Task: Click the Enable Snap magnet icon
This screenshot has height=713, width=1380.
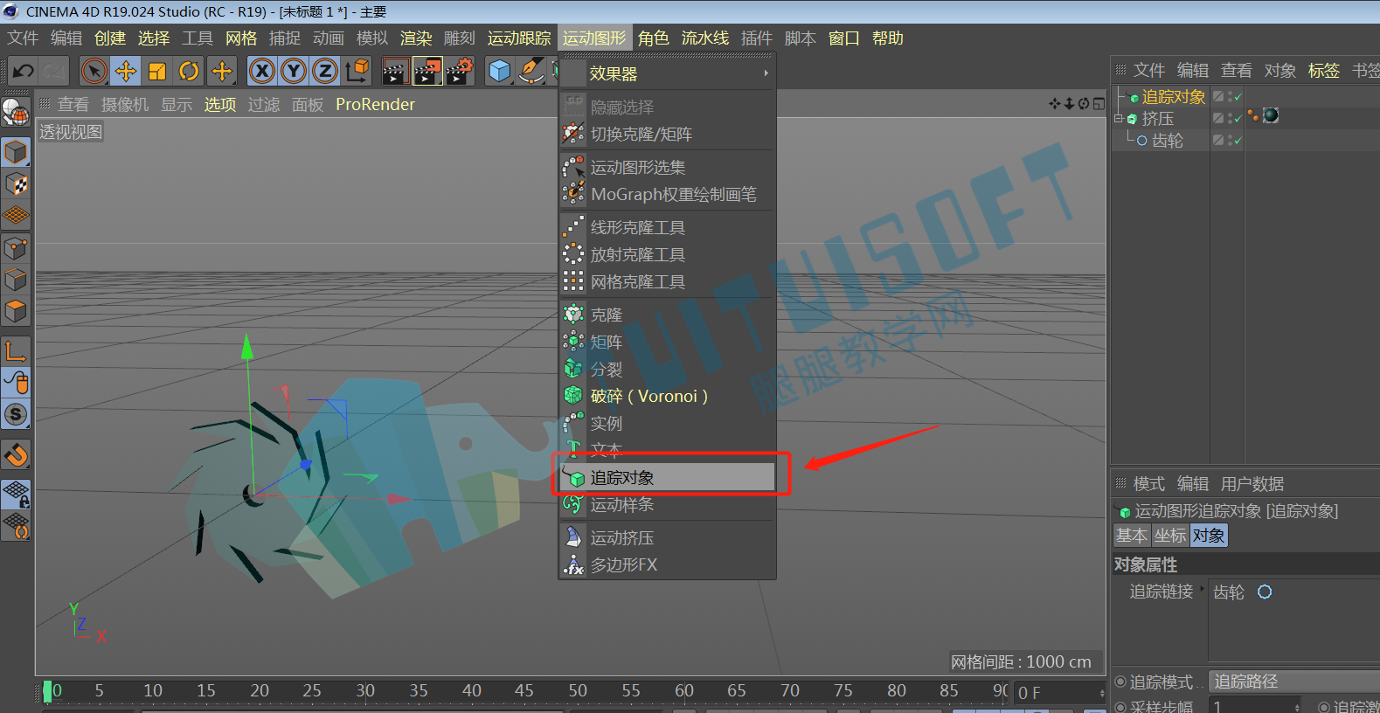Action: 16,455
